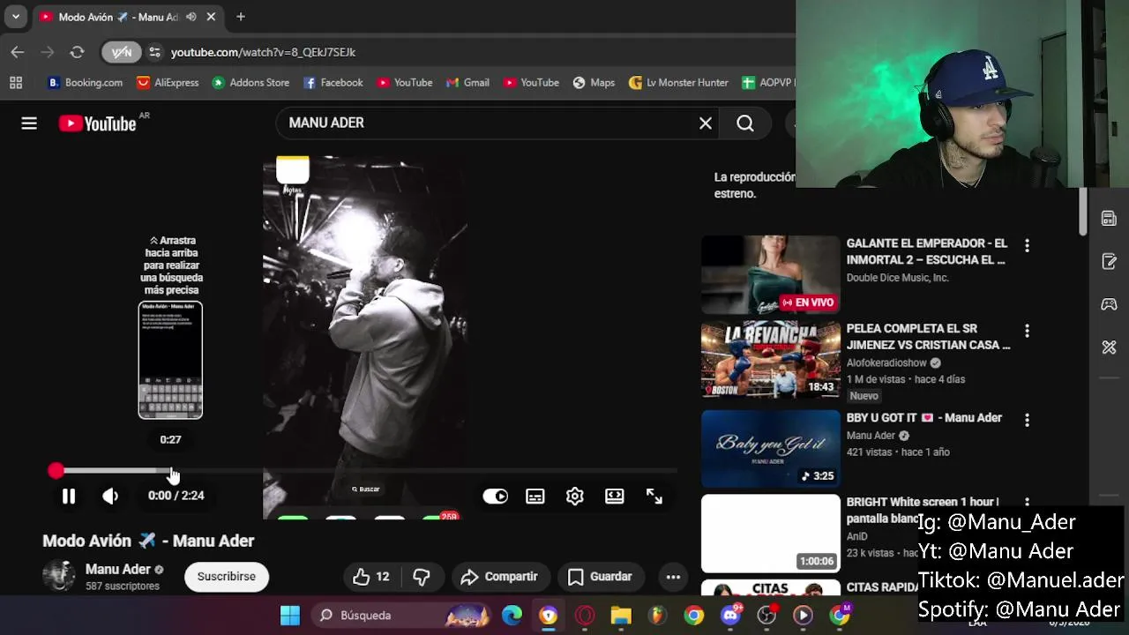The height and width of the screenshot is (635, 1129).
Task: Open OBS Studio from the taskbar
Action: click(766, 616)
